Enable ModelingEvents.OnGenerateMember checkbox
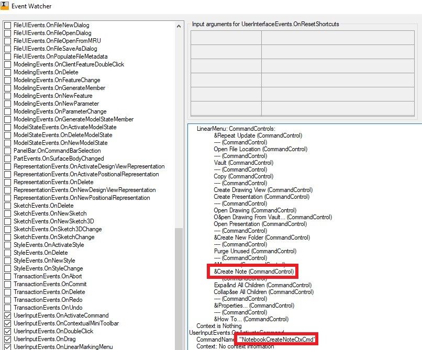 (7, 88)
